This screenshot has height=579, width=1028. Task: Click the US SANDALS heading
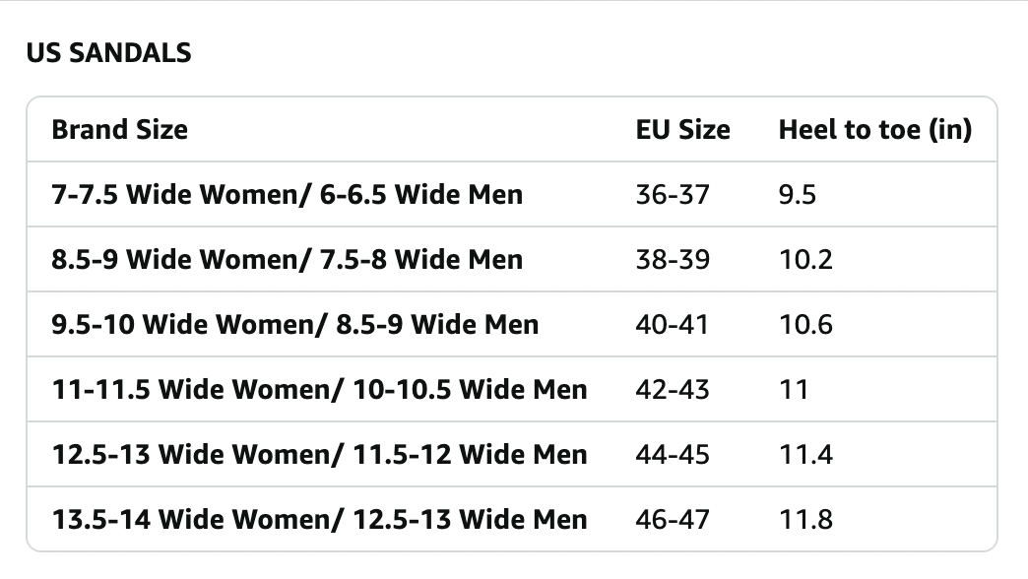click(x=108, y=53)
